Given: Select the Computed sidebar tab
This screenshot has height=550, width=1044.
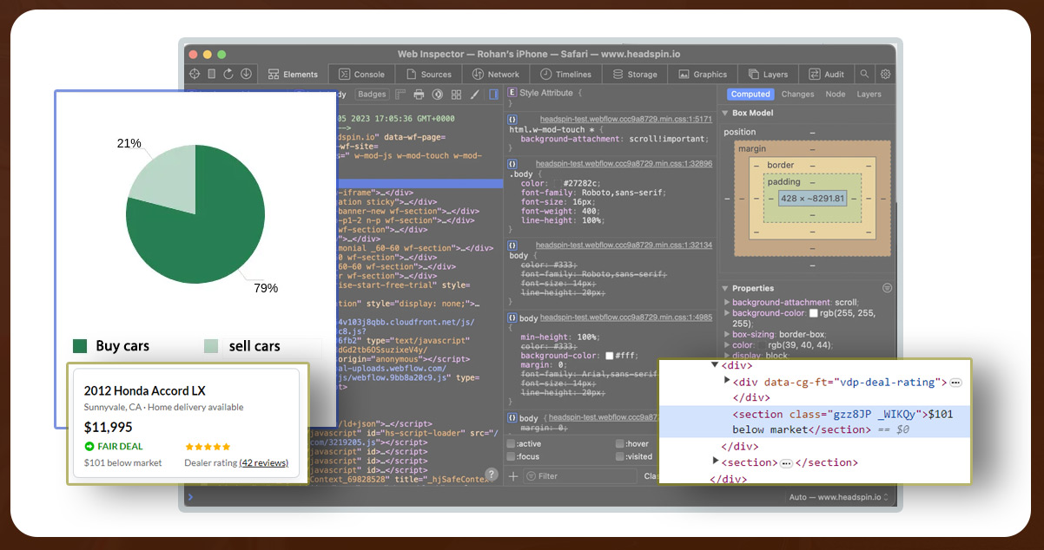Looking at the screenshot, I should (x=750, y=94).
